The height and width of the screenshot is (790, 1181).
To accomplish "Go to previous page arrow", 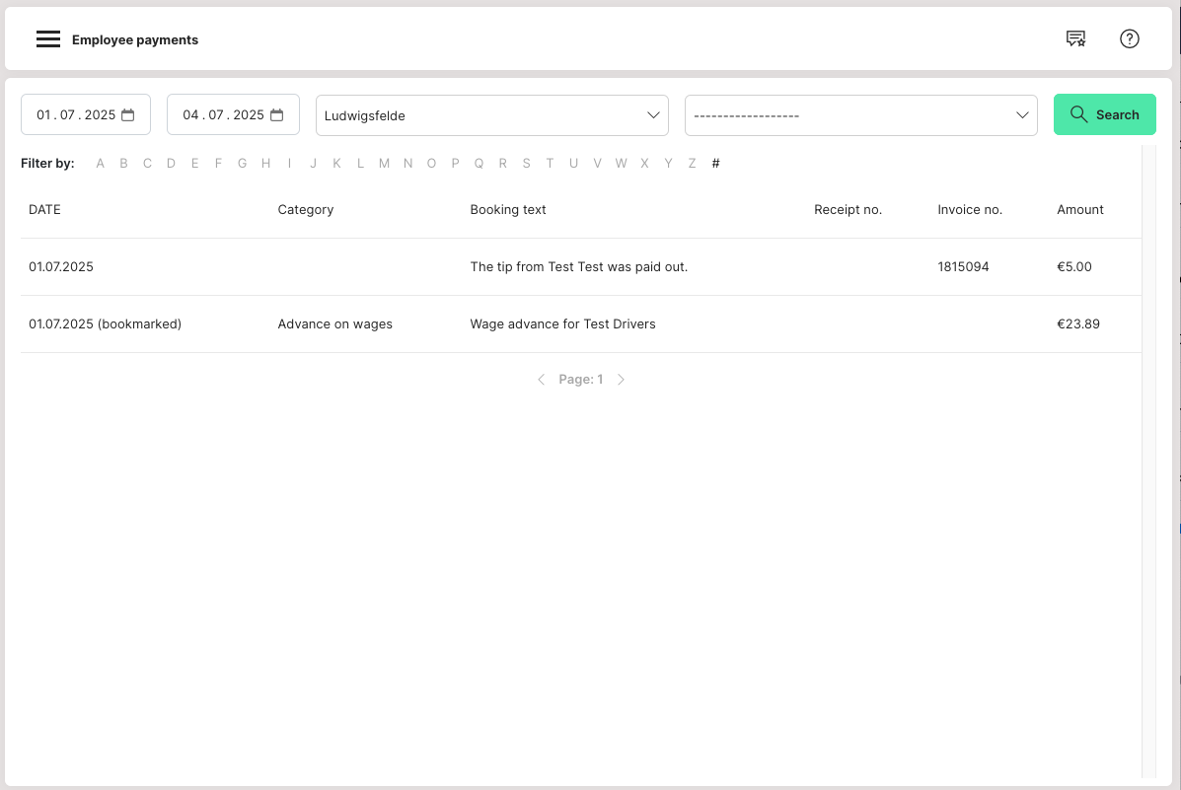I will [541, 380].
